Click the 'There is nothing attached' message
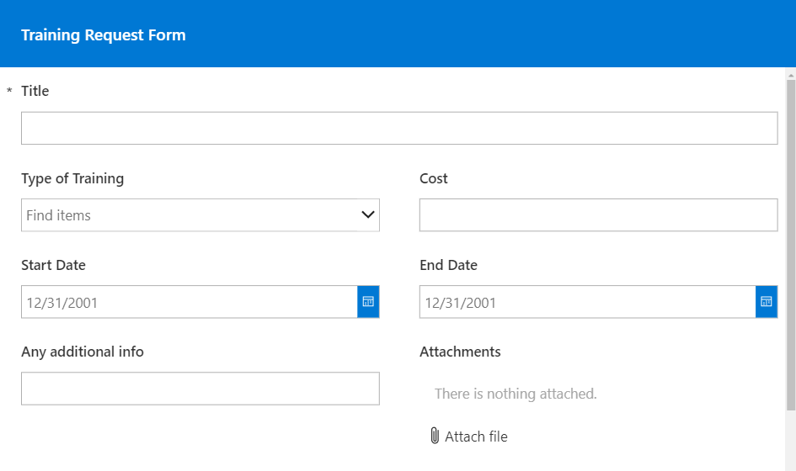Viewport: 796px width, 471px height. [516, 394]
